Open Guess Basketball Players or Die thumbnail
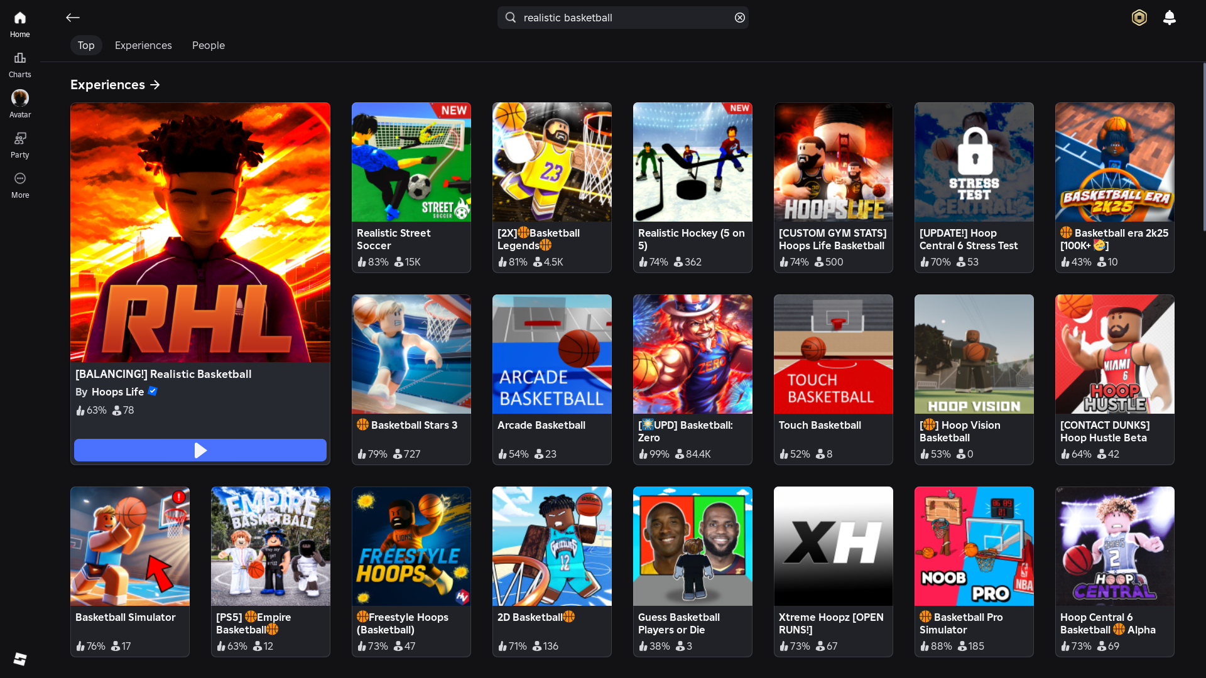The height and width of the screenshot is (678, 1206). click(693, 546)
